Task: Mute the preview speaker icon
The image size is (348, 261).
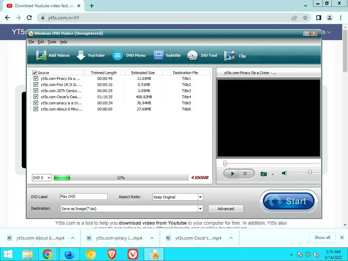Action: coord(284,173)
